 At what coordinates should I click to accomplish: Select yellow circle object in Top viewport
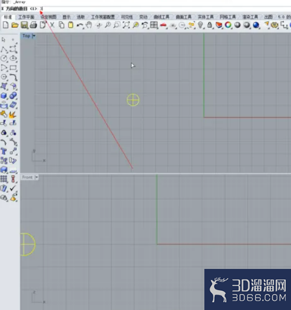[133, 100]
